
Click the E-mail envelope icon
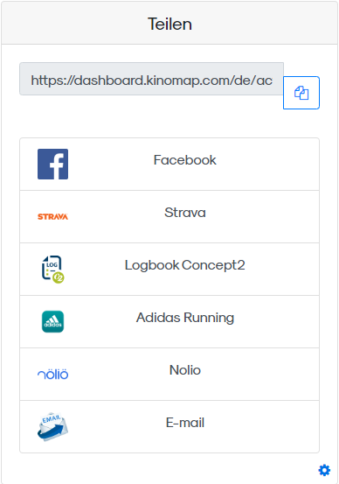(x=52, y=426)
